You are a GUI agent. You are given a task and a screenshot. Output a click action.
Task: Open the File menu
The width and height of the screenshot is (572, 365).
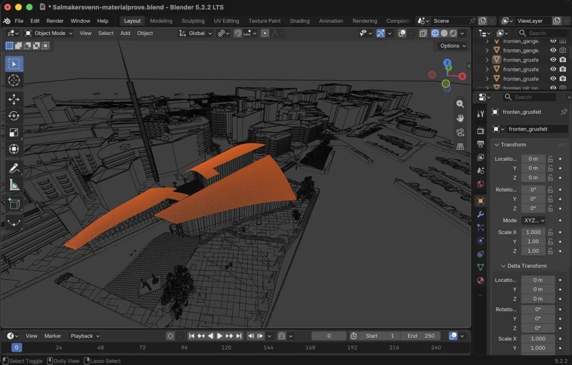pyautogui.click(x=19, y=21)
